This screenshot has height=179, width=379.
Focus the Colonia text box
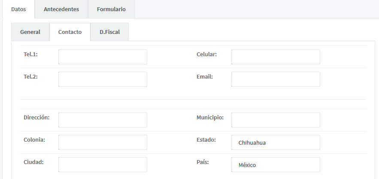(x=103, y=142)
